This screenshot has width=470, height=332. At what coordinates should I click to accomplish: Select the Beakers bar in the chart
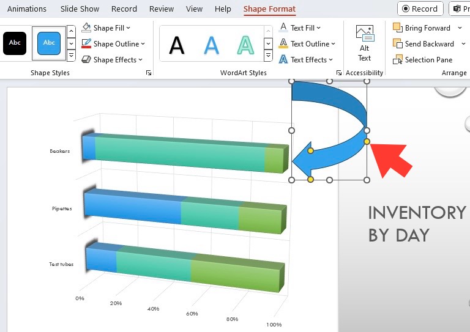click(x=184, y=153)
